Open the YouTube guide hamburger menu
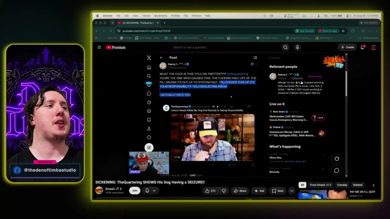Image resolution: width=390 pixels, height=219 pixels. click(x=99, y=47)
